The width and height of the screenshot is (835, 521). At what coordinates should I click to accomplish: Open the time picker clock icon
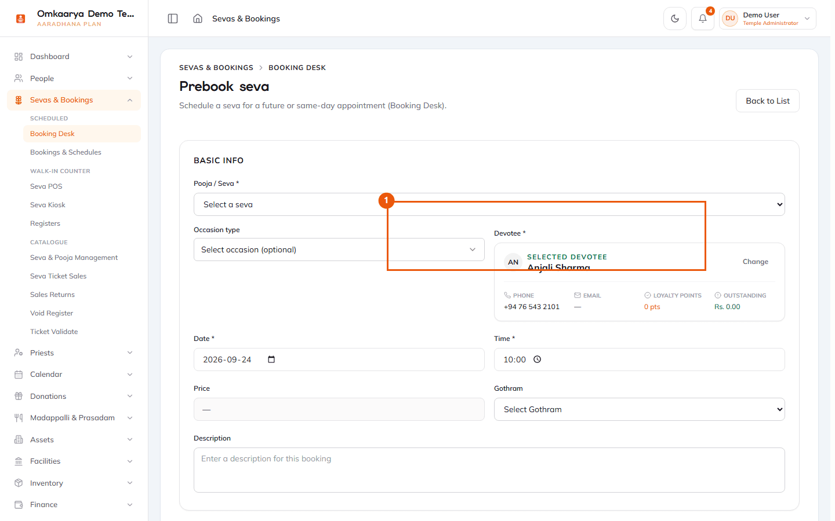pos(538,359)
